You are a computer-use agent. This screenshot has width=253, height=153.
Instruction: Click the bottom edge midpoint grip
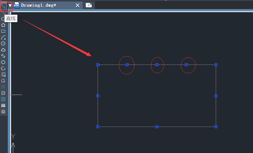coord(157,127)
